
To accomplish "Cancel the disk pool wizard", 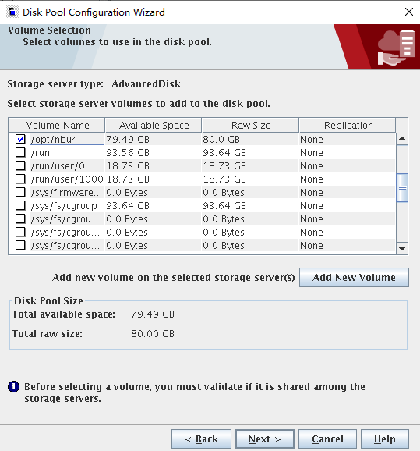I will coord(327,439).
